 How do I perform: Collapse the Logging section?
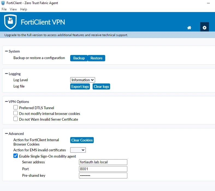point(6,74)
